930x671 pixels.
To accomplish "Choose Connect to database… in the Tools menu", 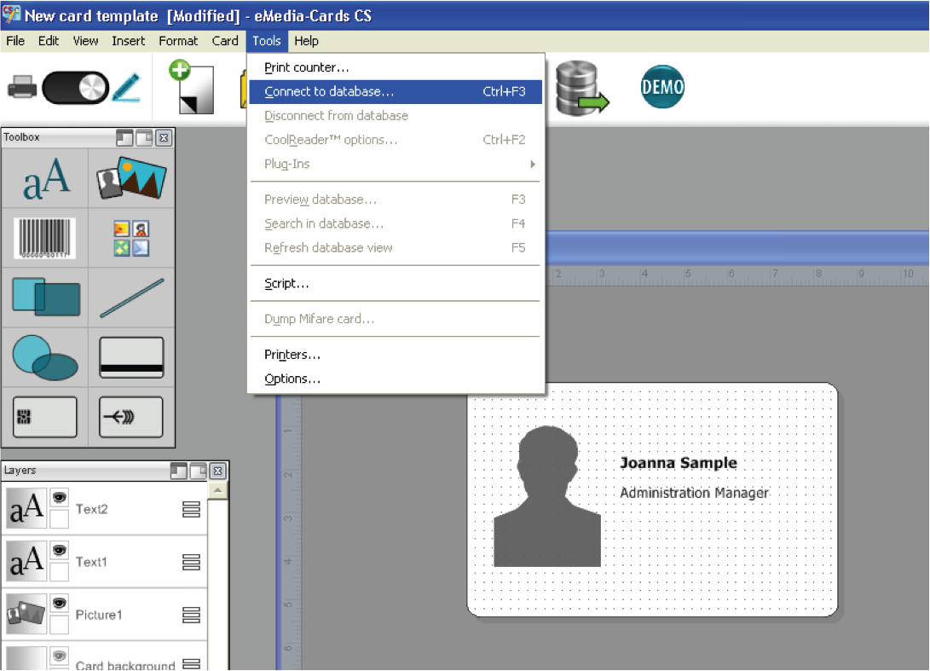I will (x=396, y=92).
